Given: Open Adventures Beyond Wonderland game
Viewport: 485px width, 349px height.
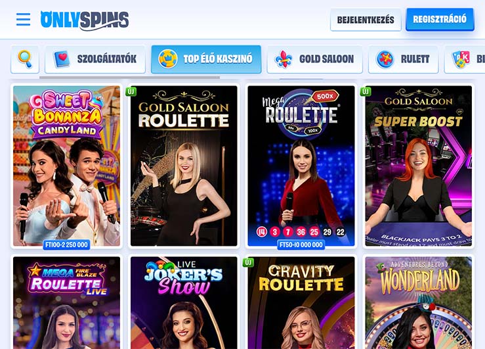Looking at the screenshot, I should coord(419,303).
